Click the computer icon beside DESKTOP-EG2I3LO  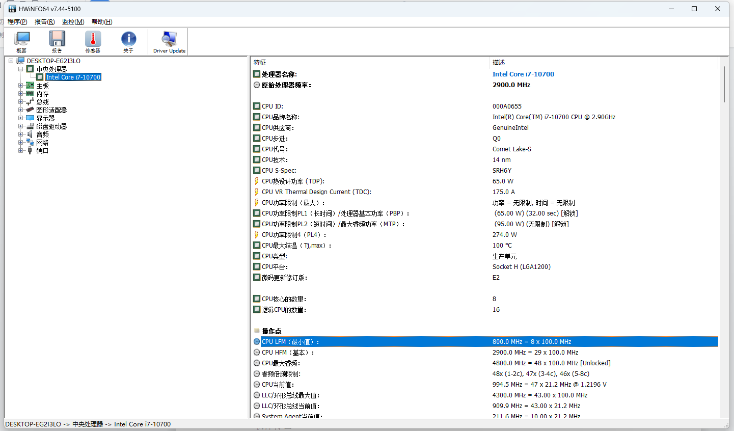point(21,61)
